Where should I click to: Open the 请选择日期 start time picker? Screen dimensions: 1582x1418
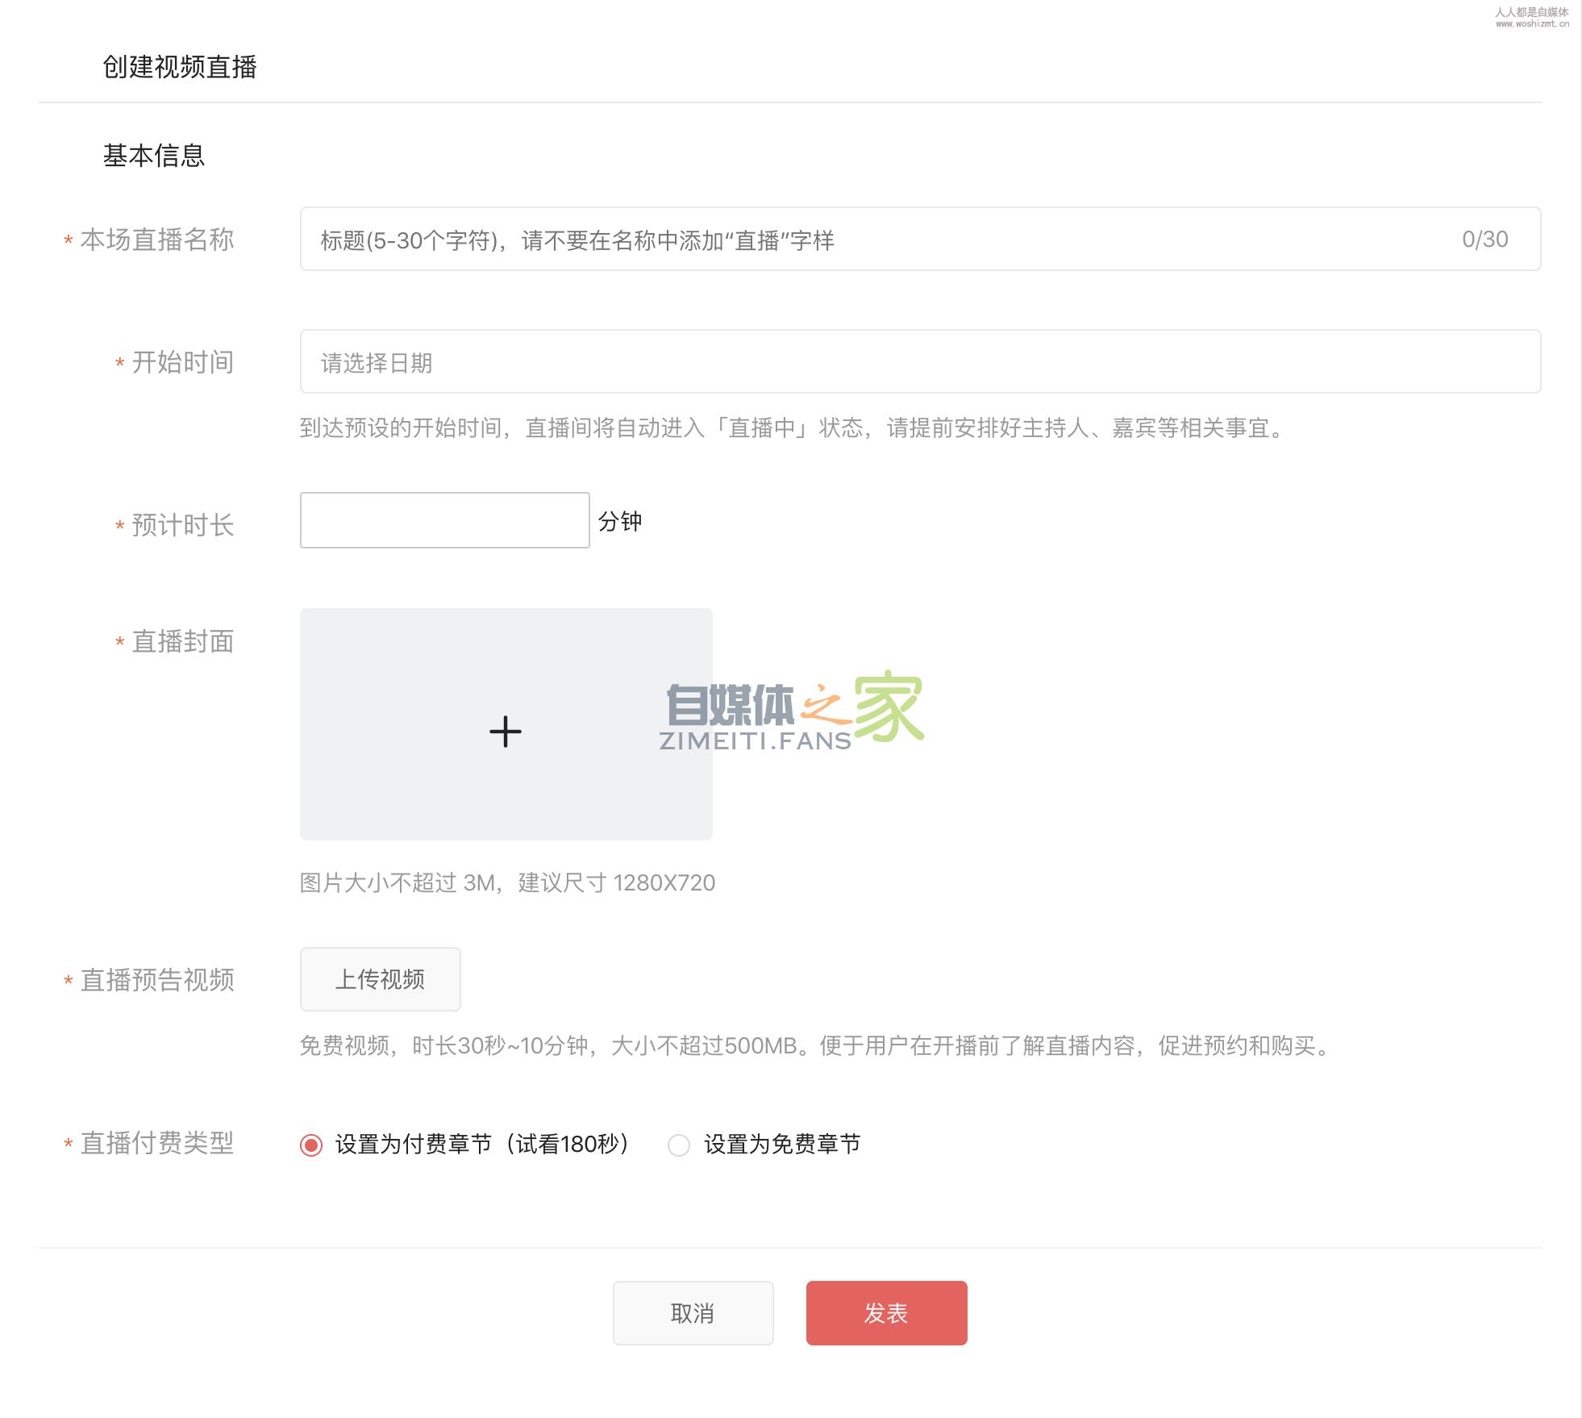pyautogui.click(x=919, y=362)
